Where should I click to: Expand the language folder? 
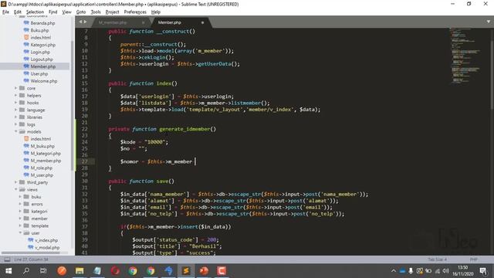[15, 110]
